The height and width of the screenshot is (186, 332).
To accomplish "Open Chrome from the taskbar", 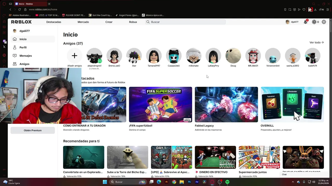I will (x=174, y=182).
